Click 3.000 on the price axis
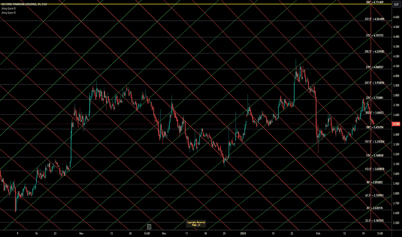 coord(396,174)
